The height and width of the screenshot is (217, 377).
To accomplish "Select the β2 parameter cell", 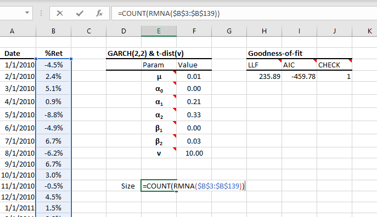I will click(159, 141).
